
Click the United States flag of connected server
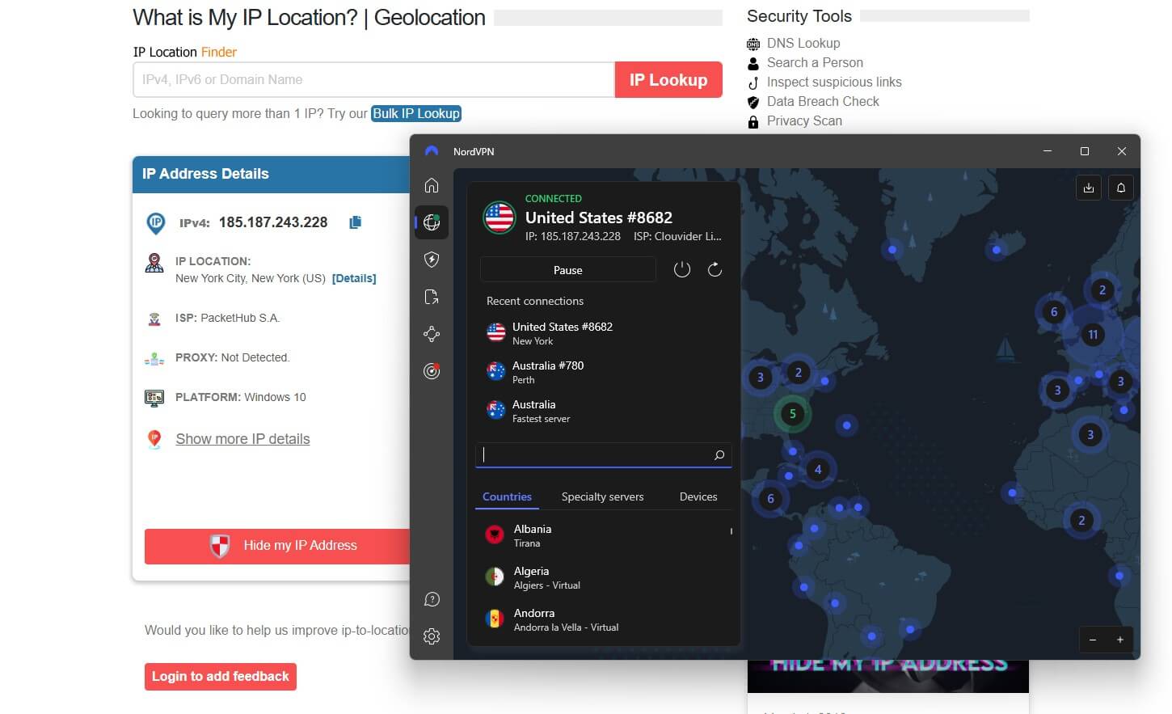pyautogui.click(x=500, y=218)
